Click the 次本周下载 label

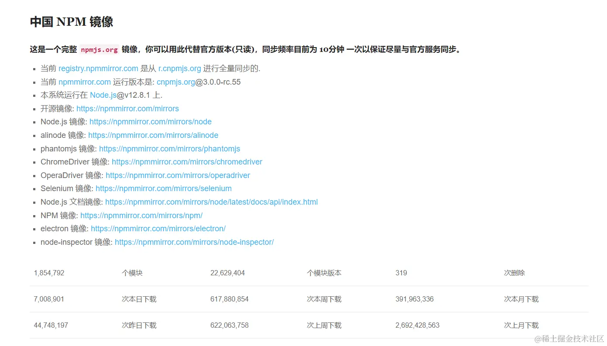click(x=324, y=299)
